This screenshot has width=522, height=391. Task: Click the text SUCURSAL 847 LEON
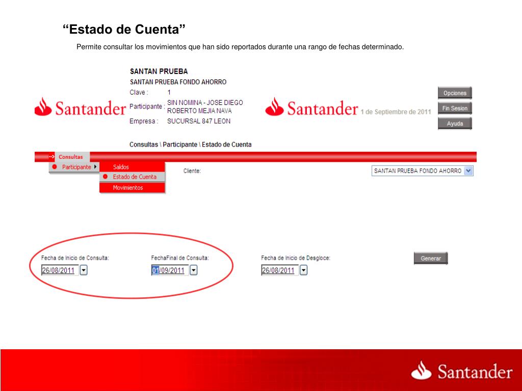click(199, 121)
